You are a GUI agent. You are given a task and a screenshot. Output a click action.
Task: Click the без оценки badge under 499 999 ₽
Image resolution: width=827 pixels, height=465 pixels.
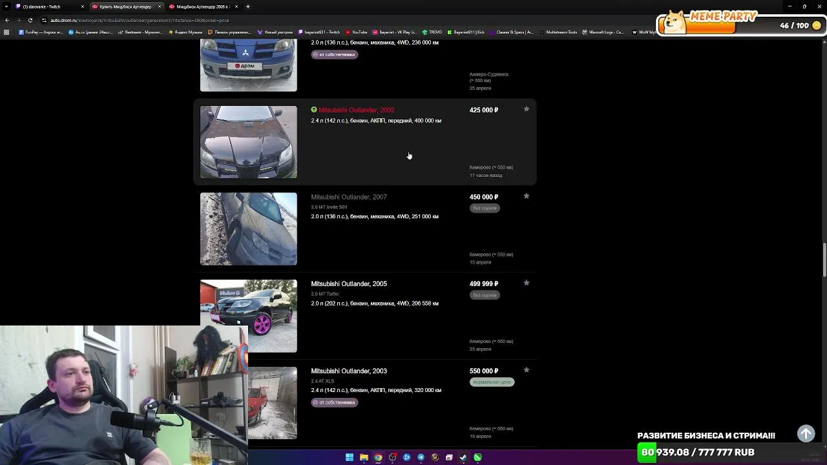pos(485,295)
